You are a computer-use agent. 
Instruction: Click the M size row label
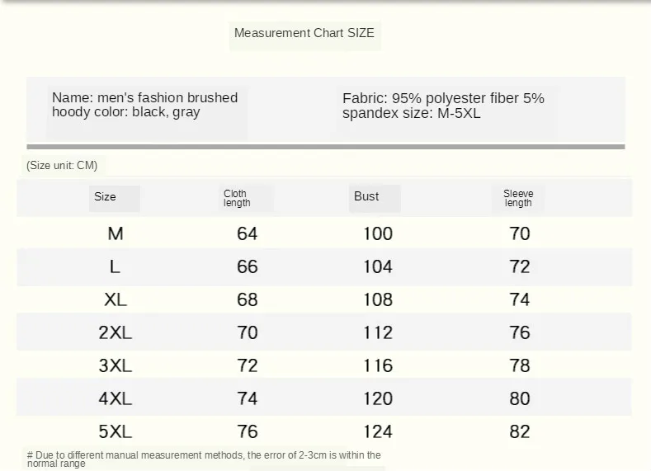coord(116,233)
